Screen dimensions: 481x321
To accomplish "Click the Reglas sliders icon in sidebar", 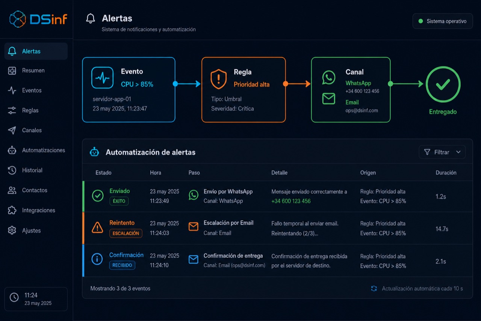I will click(12, 110).
